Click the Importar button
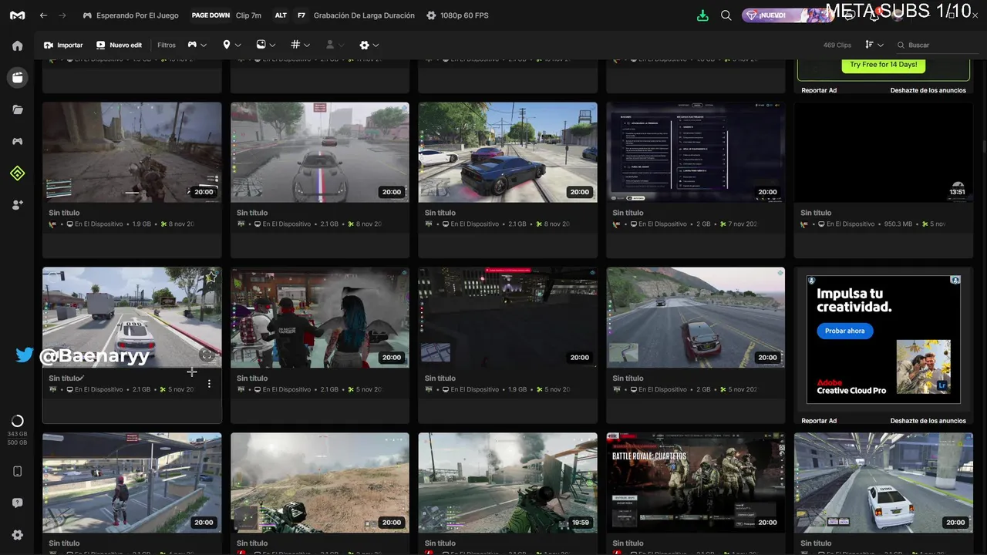This screenshot has width=987, height=555. click(63, 45)
